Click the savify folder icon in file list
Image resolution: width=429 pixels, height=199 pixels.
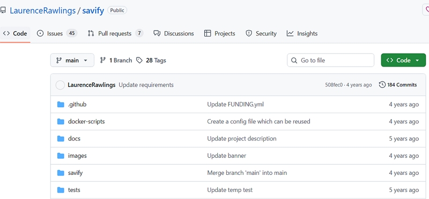click(61, 173)
